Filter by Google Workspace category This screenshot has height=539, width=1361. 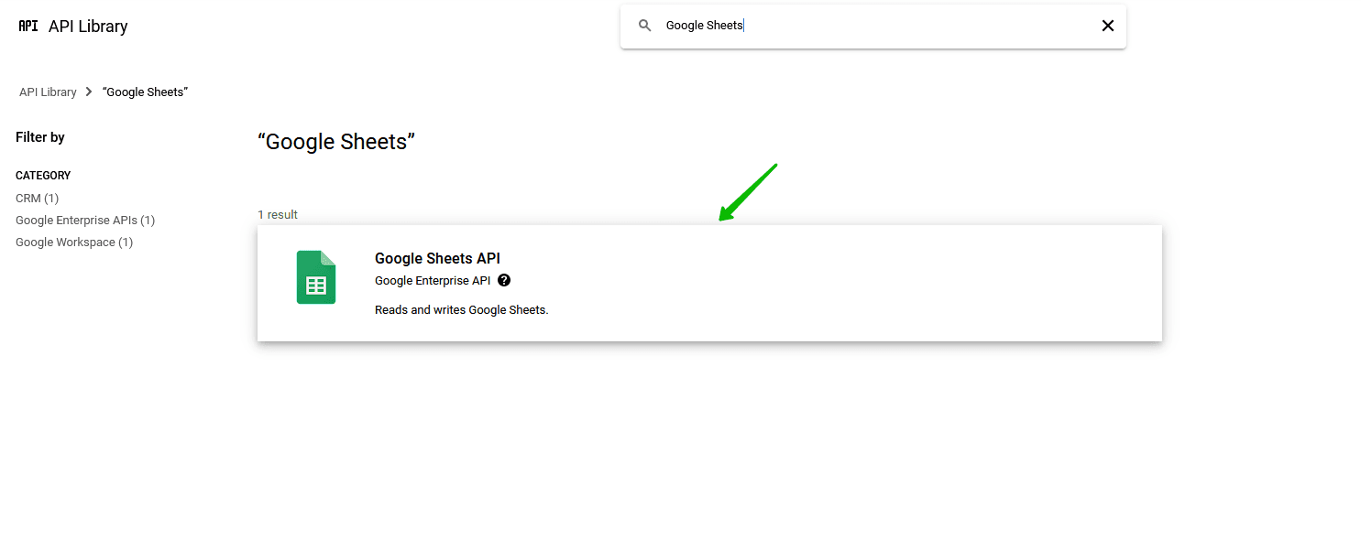tap(74, 243)
